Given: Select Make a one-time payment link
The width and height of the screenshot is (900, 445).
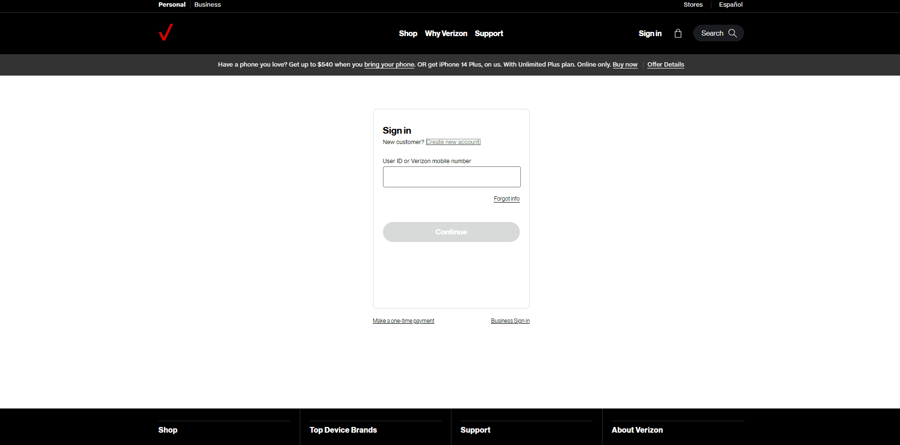Looking at the screenshot, I should [403, 321].
